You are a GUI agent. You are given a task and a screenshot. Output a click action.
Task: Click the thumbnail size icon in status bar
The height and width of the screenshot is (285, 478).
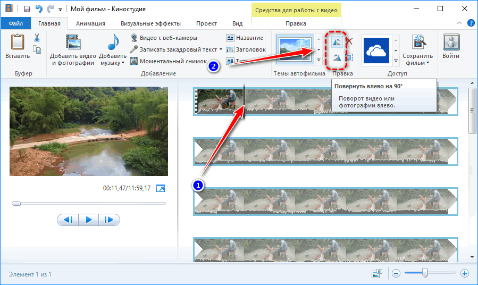(377, 273)
